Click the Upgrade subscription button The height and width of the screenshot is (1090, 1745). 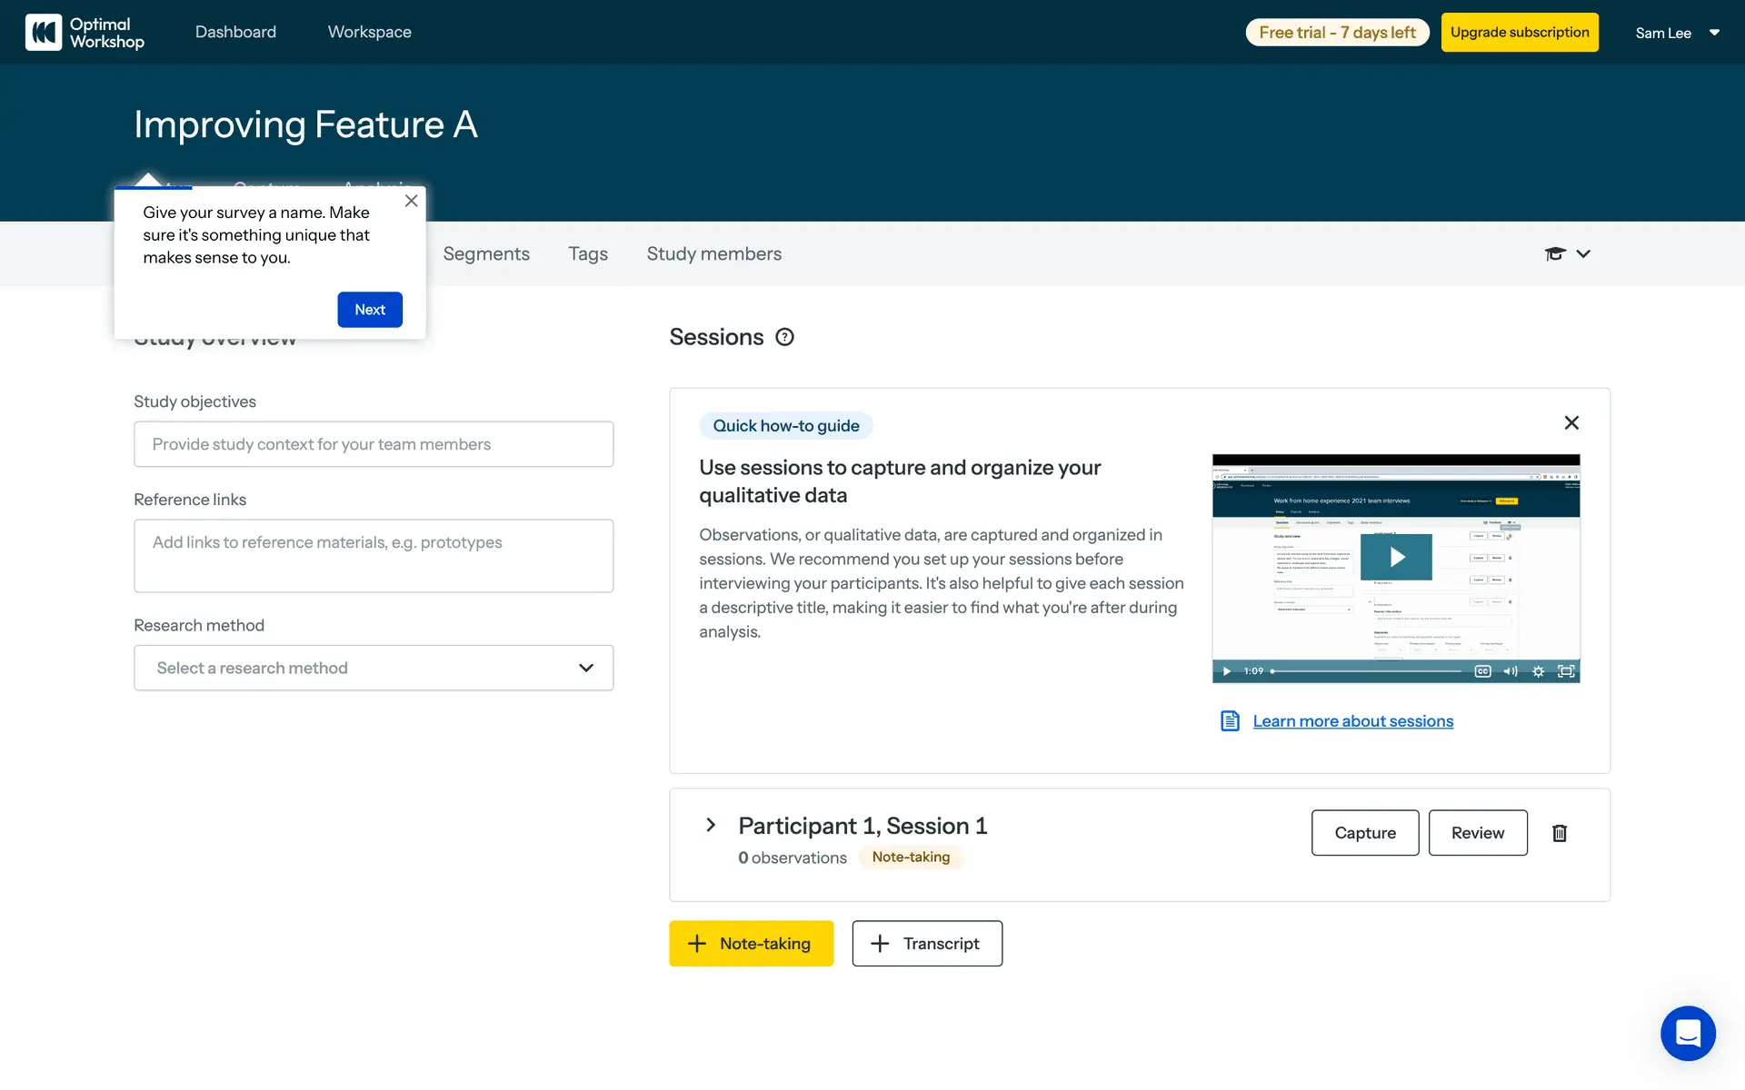tap(1519, 33)
